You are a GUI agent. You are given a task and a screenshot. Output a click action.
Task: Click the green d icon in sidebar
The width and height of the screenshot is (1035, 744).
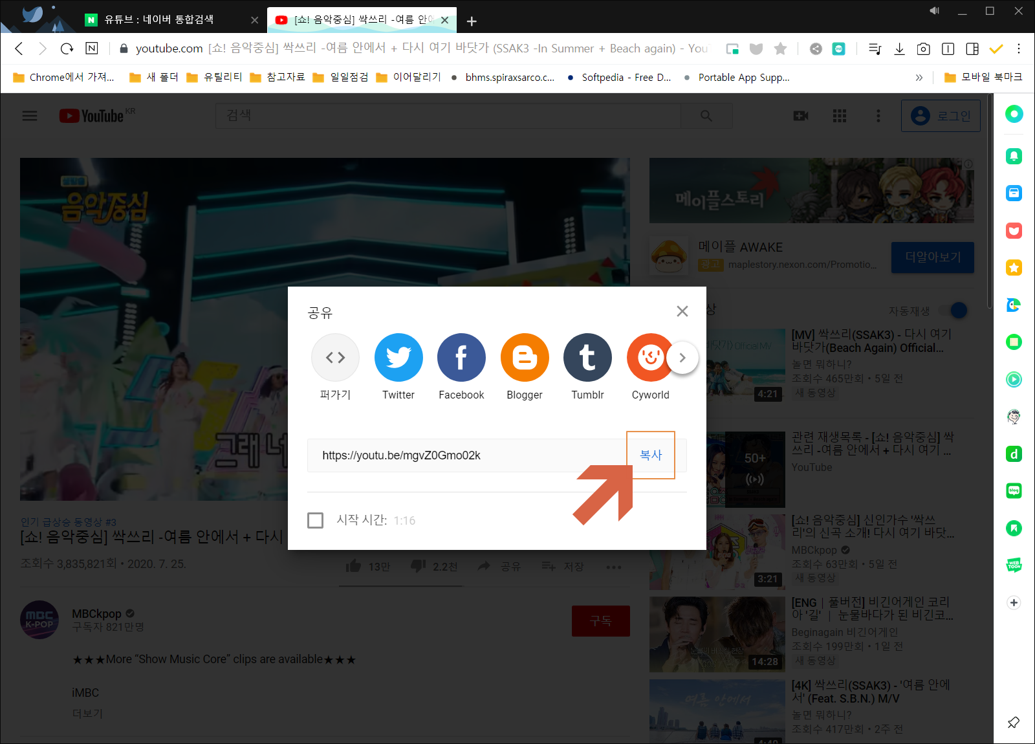pos(1014,454)
